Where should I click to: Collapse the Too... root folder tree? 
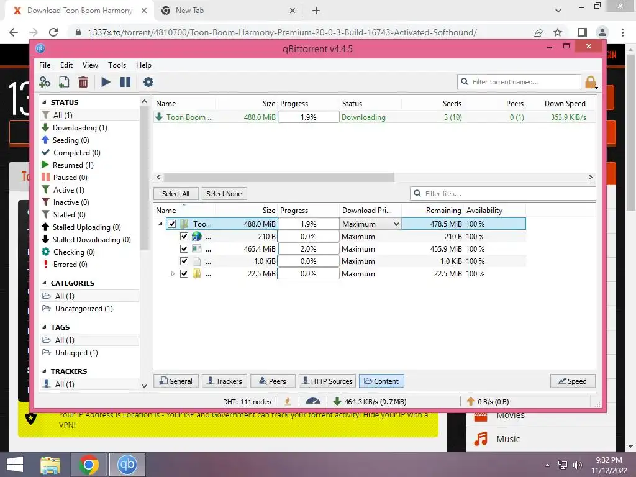(161, 224)
